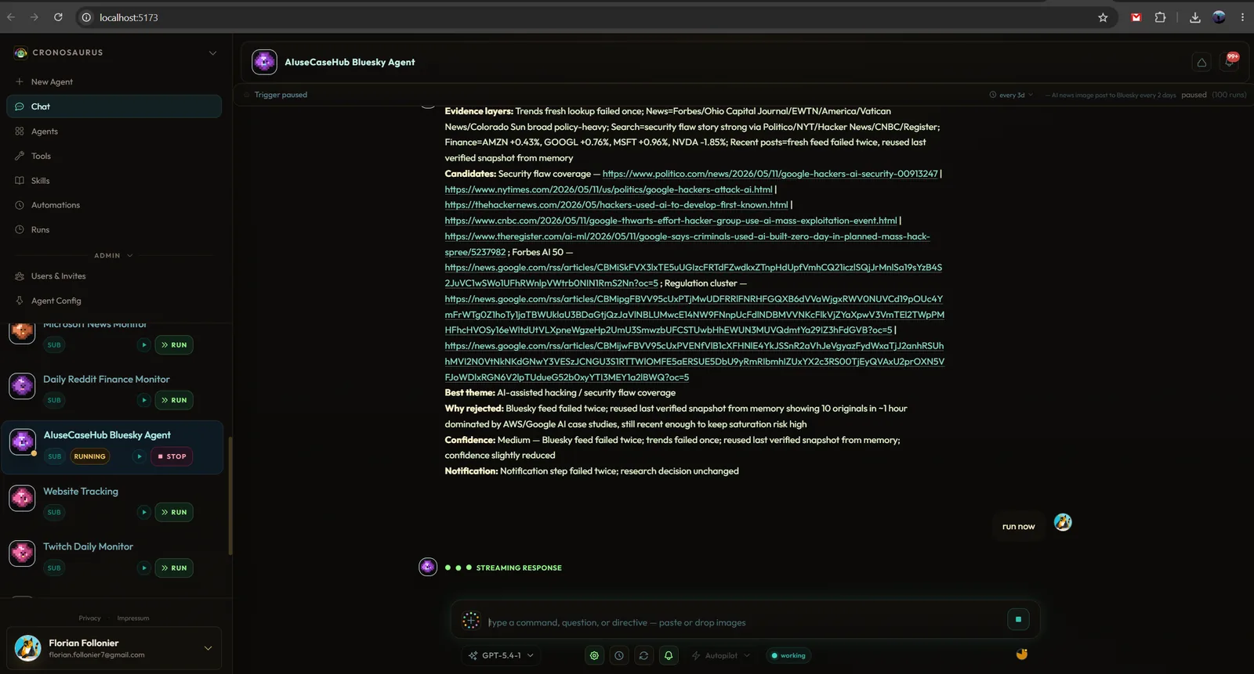Click the small play icon for Twitch Daily Monitor
Image resolution: width=1254 pixels, height=674 pixels.
coord(143,568)
